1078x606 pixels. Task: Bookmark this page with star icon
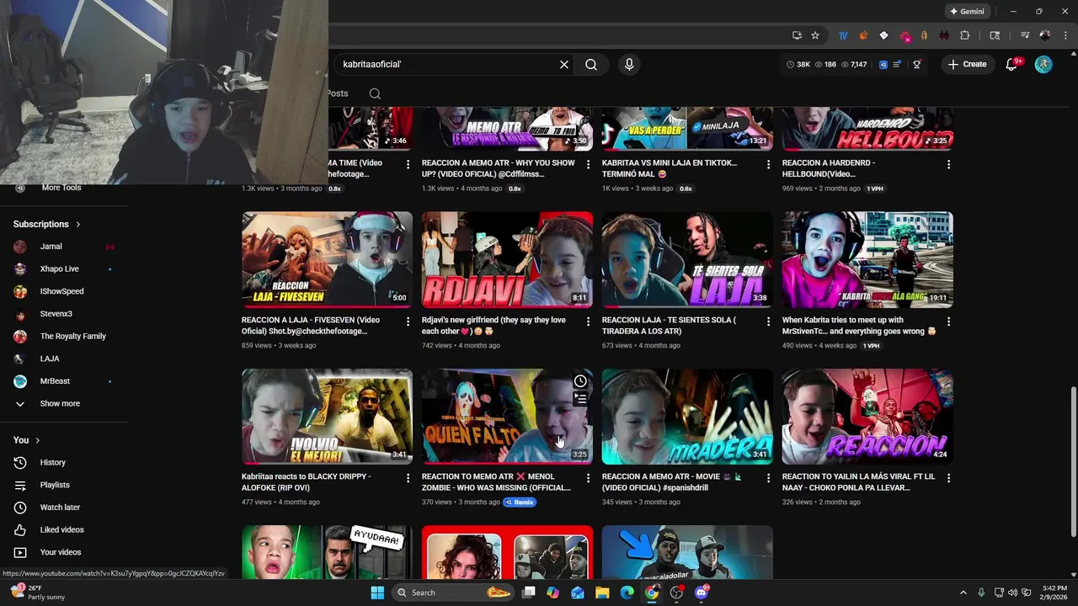click(815, 35)
